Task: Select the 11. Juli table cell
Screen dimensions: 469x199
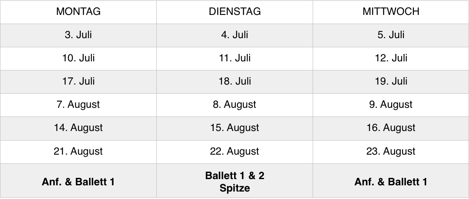Action: click(234, 58)
